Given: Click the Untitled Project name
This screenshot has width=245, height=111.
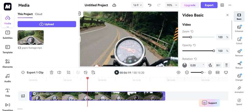Looking at the screenshot, I should [96, 5].
